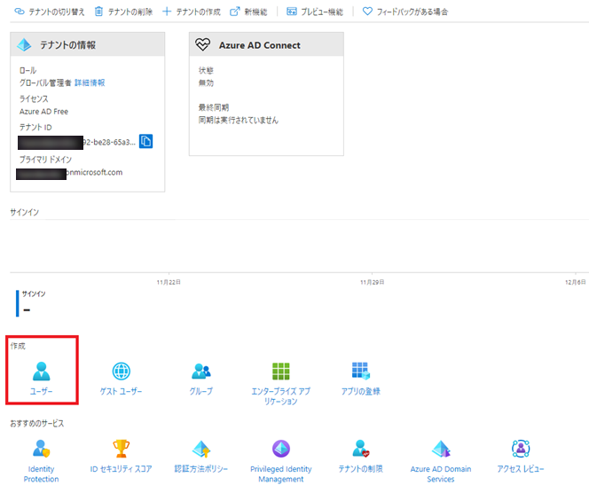
Task: Click the ゲスト ユーザー globe icon
Action: (x=122, y=371)
